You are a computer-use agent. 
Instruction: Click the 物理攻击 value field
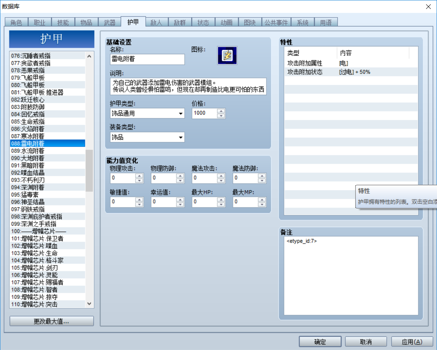(123, 178)
